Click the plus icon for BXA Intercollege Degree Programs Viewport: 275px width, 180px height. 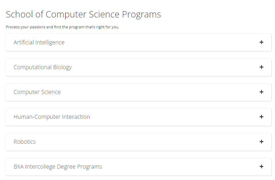coord(261,167)
